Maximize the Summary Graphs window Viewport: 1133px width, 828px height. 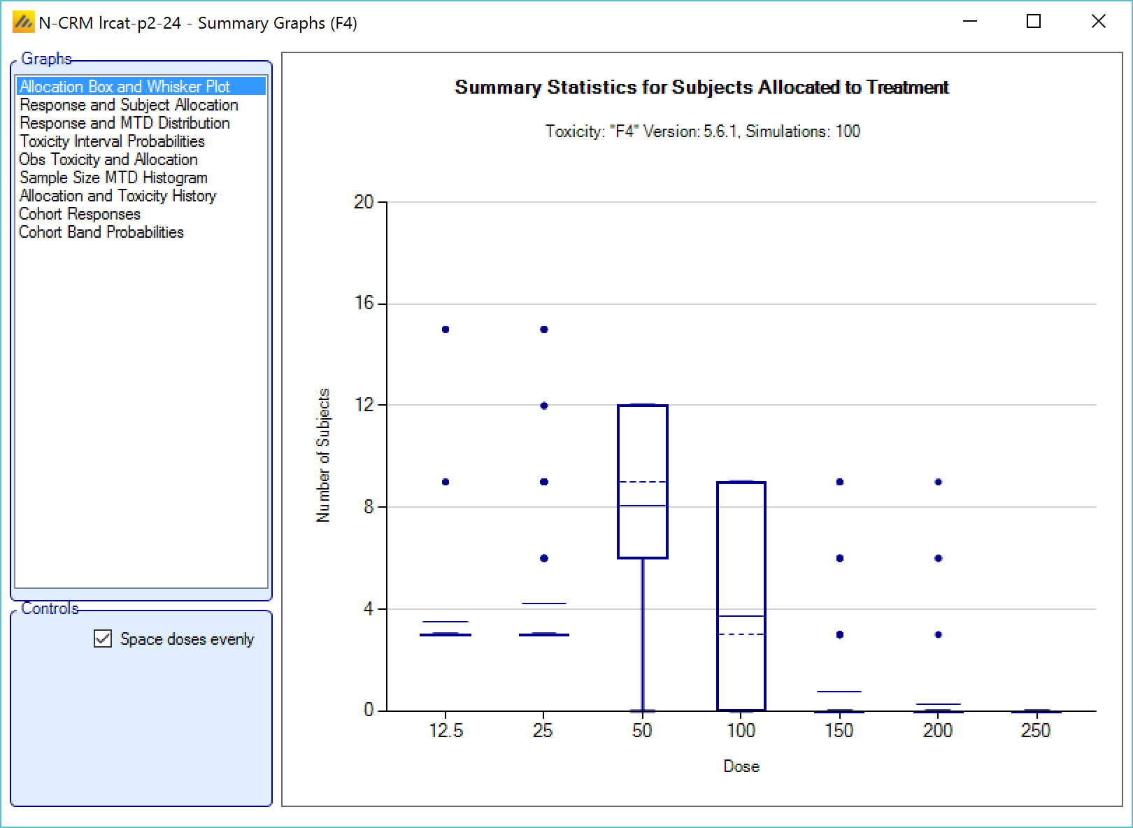pos(1033,22)
